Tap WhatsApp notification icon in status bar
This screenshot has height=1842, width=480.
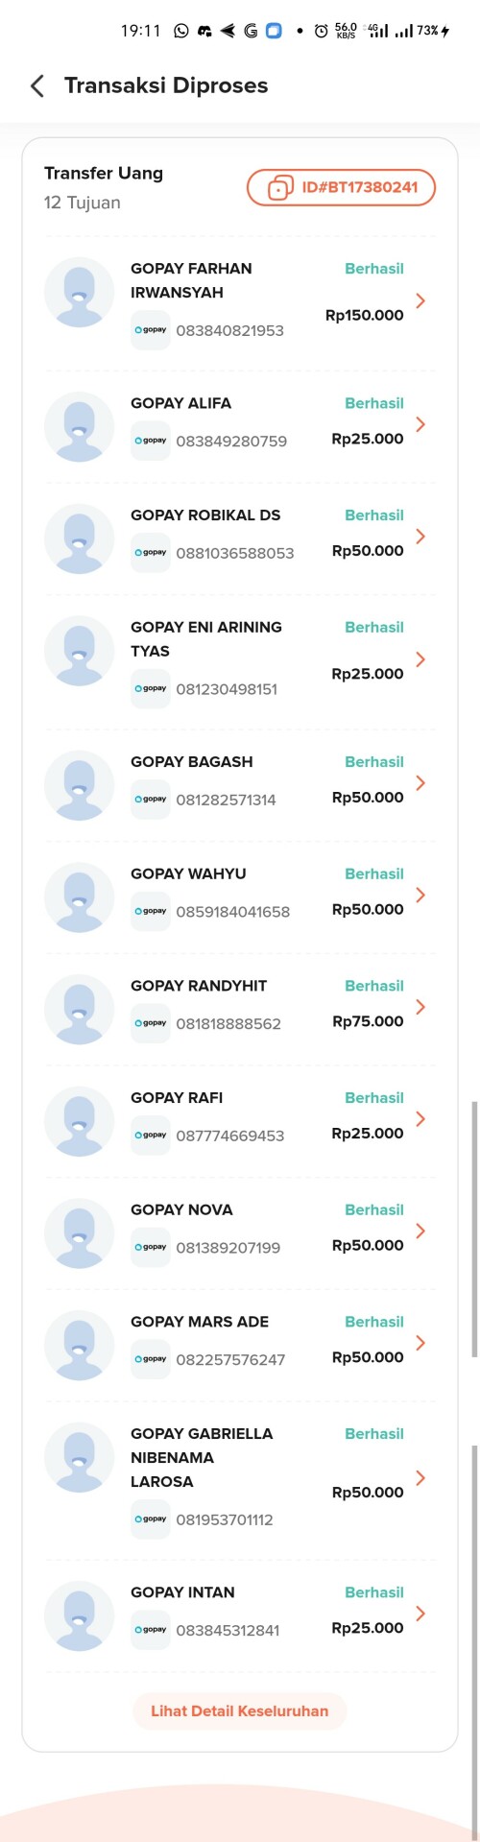pyautogui.click(x=181, y=31)
